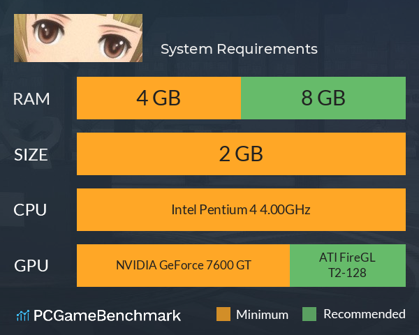The width and height of the screenshot is (419, 335).
Task: Click the anime character thumbnail image
Action: point(78,38)
